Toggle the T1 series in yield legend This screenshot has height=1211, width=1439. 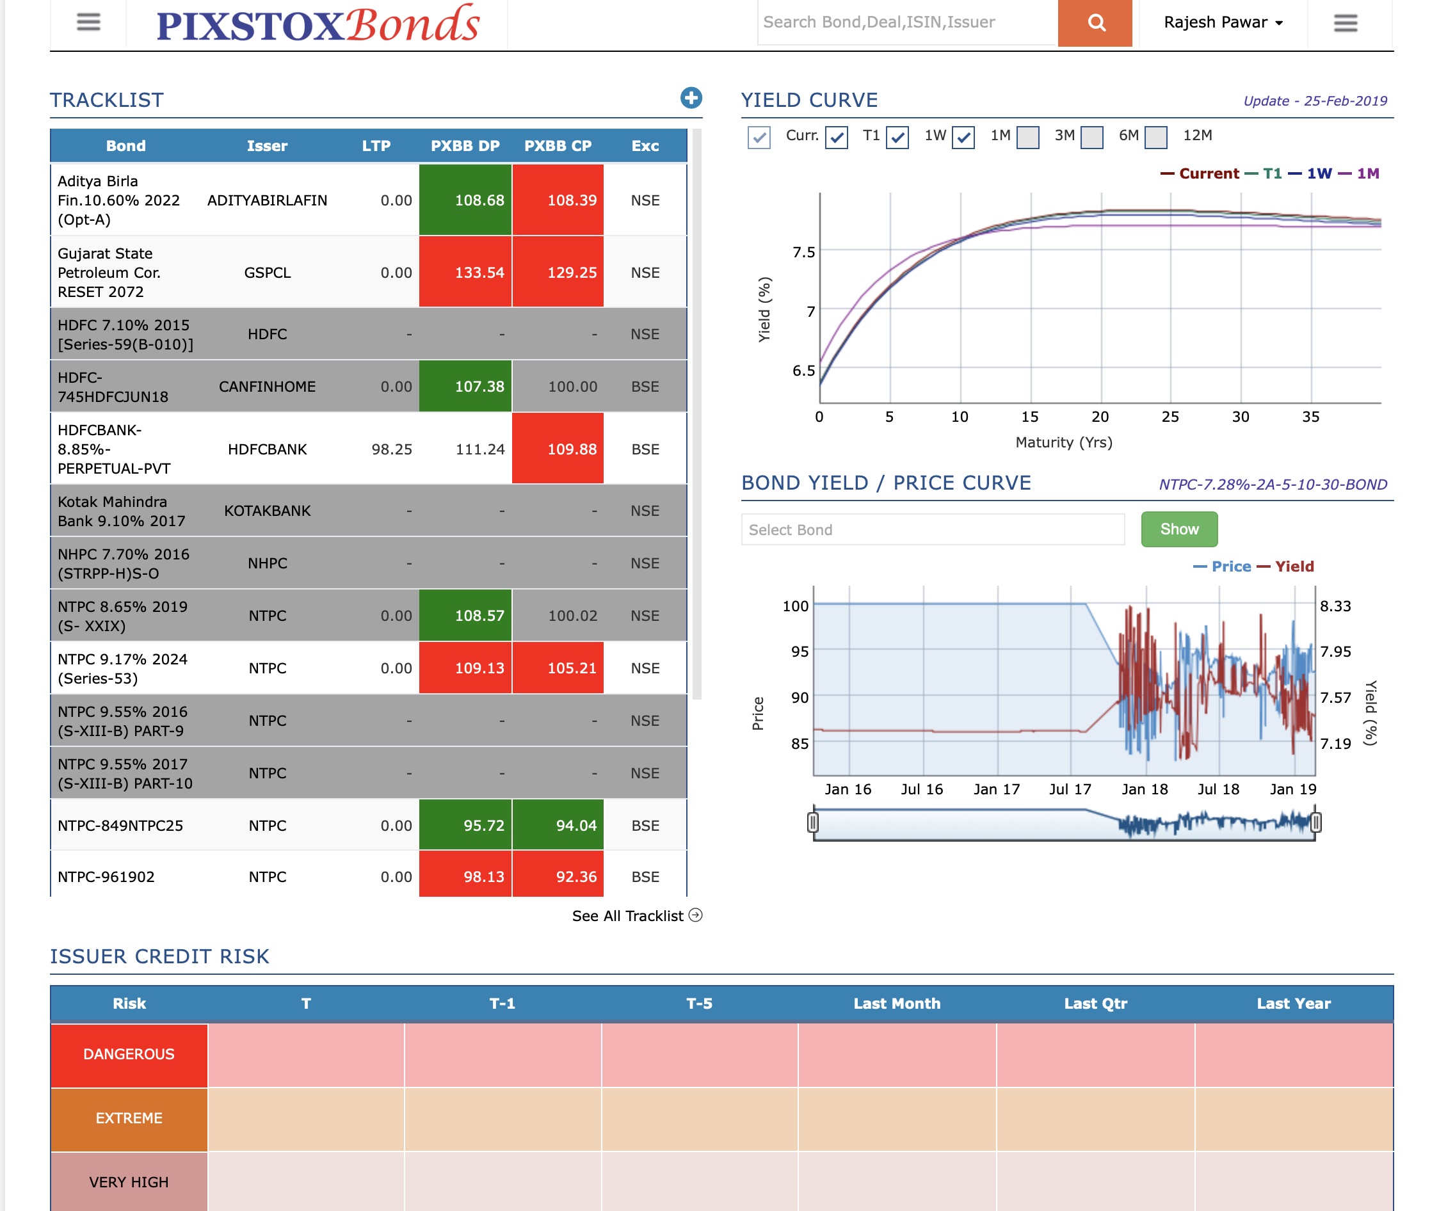(x=1263, y=173)
